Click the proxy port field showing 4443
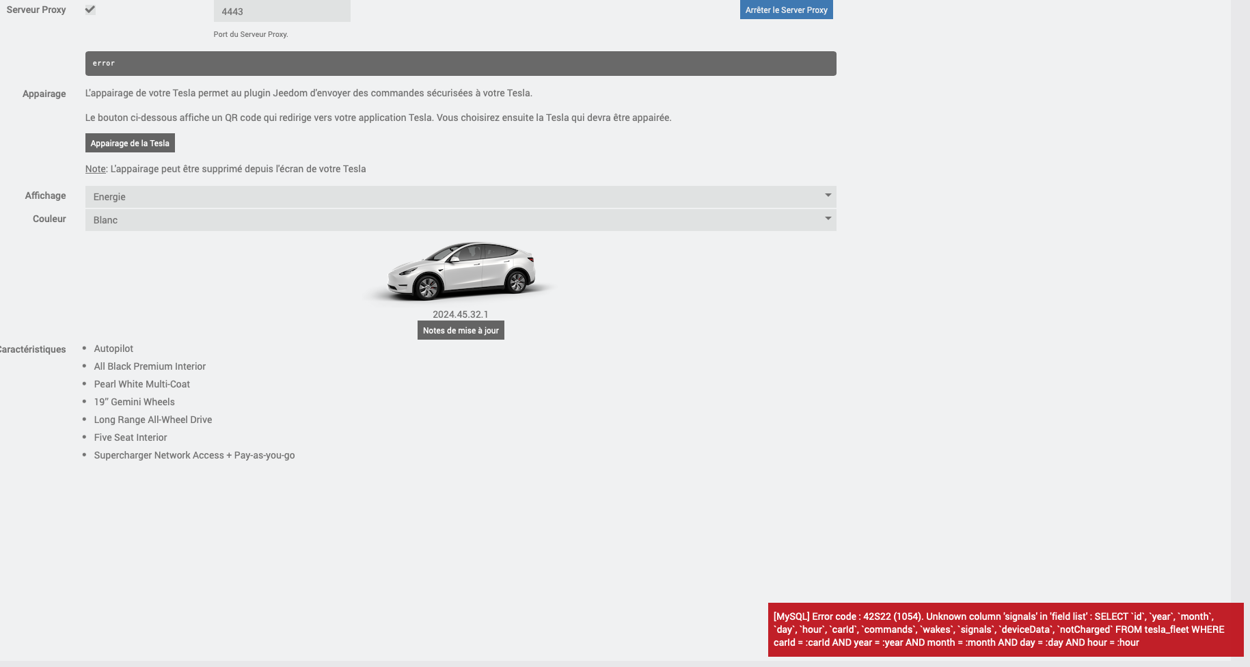The image size is (1250, 667). coord(282,11)
